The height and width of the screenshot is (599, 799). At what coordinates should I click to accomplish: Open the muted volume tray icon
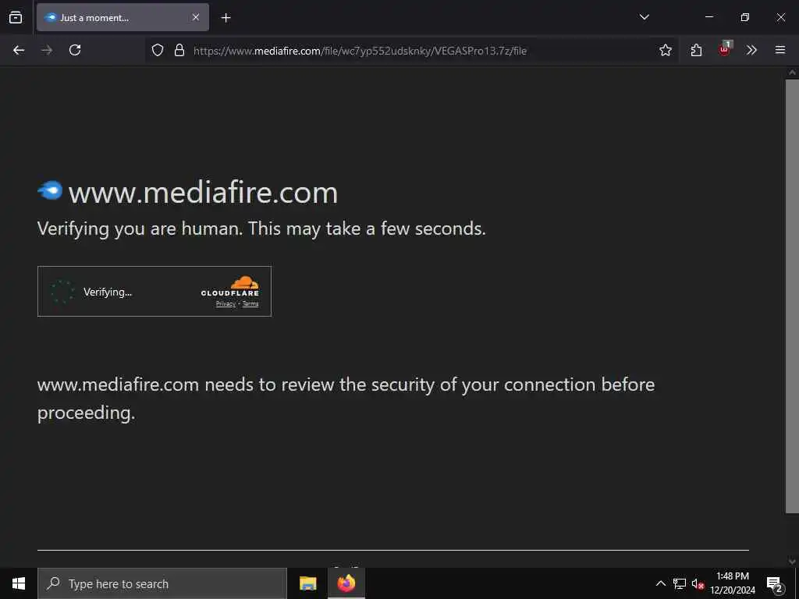click(x=698, y=583)
